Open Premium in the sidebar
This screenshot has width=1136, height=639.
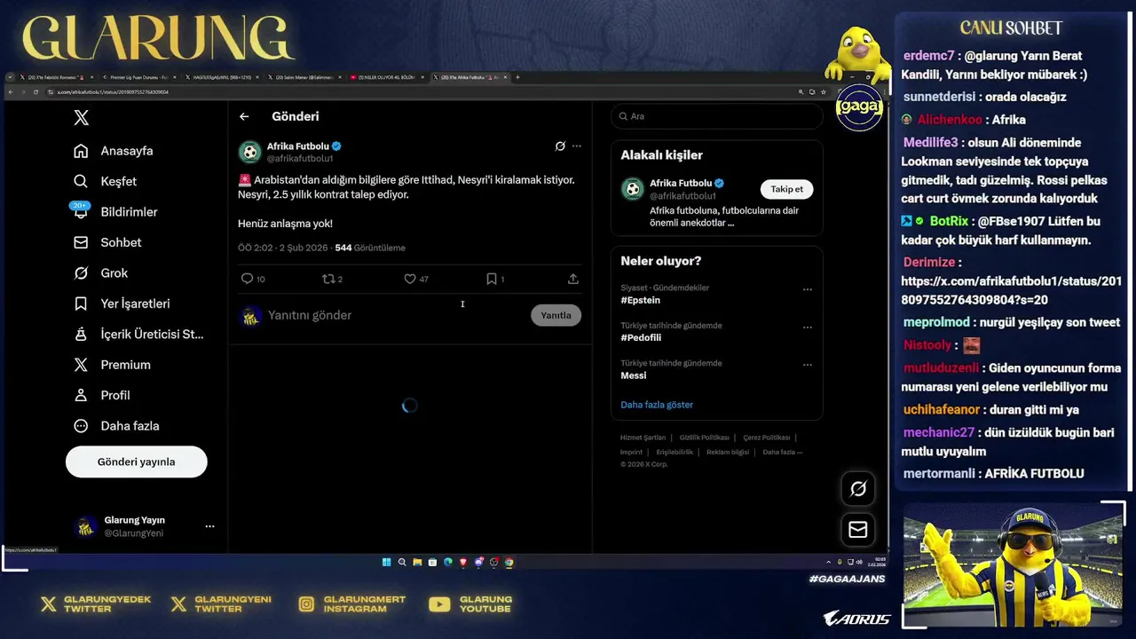tap(112, 365)
